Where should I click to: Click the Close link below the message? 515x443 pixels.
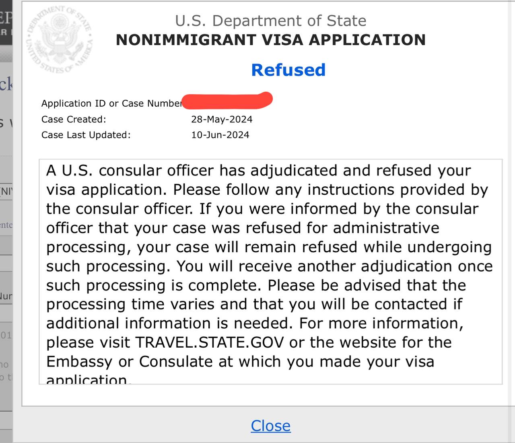[x=270, y=426]
